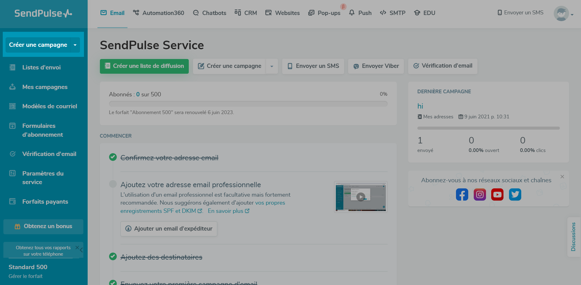This screenshot has height=285, width=581.
Task: Click the toolbar Envoyer un SMS button
Action: [313, 66]
